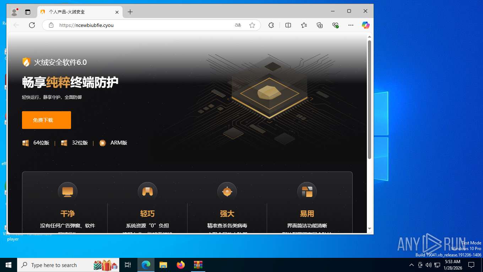Open WinRAR taskbar icon

pos(198,265)
